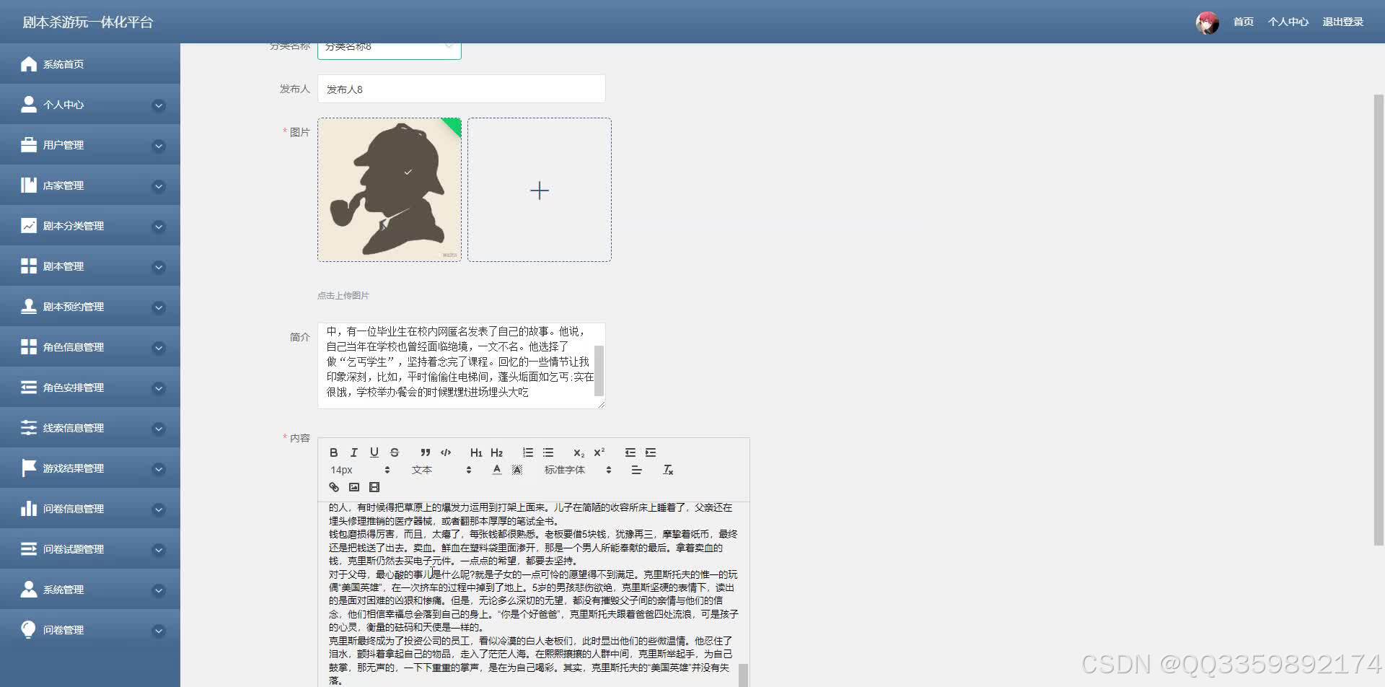The height and width of the screenshot is (687, 1385).
Task: Click the home icon beside 系统首页
Action: point(29,64)
